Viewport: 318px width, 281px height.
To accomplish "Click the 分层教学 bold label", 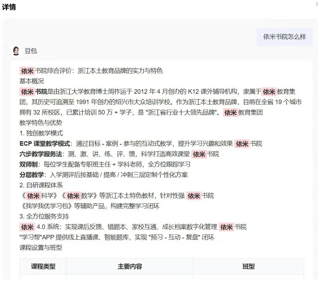I will click(32, 174).
